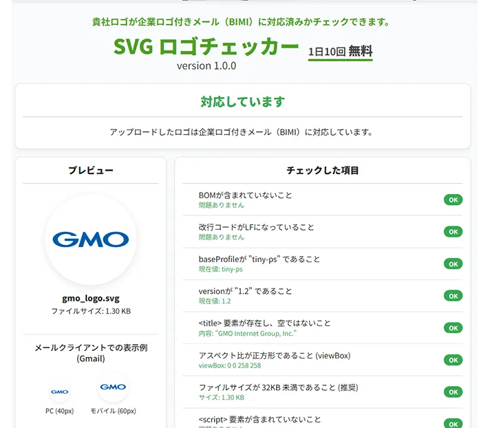The image size is (479, 428).
Task: Click the OK badge for version 1.2 row
Action: (453, 296)
